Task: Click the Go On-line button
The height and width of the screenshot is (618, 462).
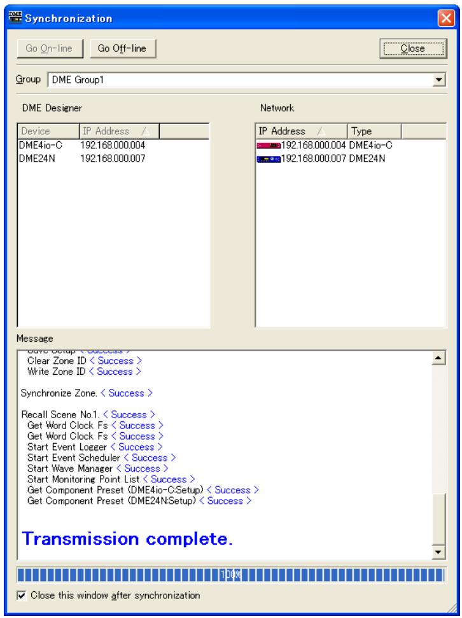Action: (x=50, y=48)
